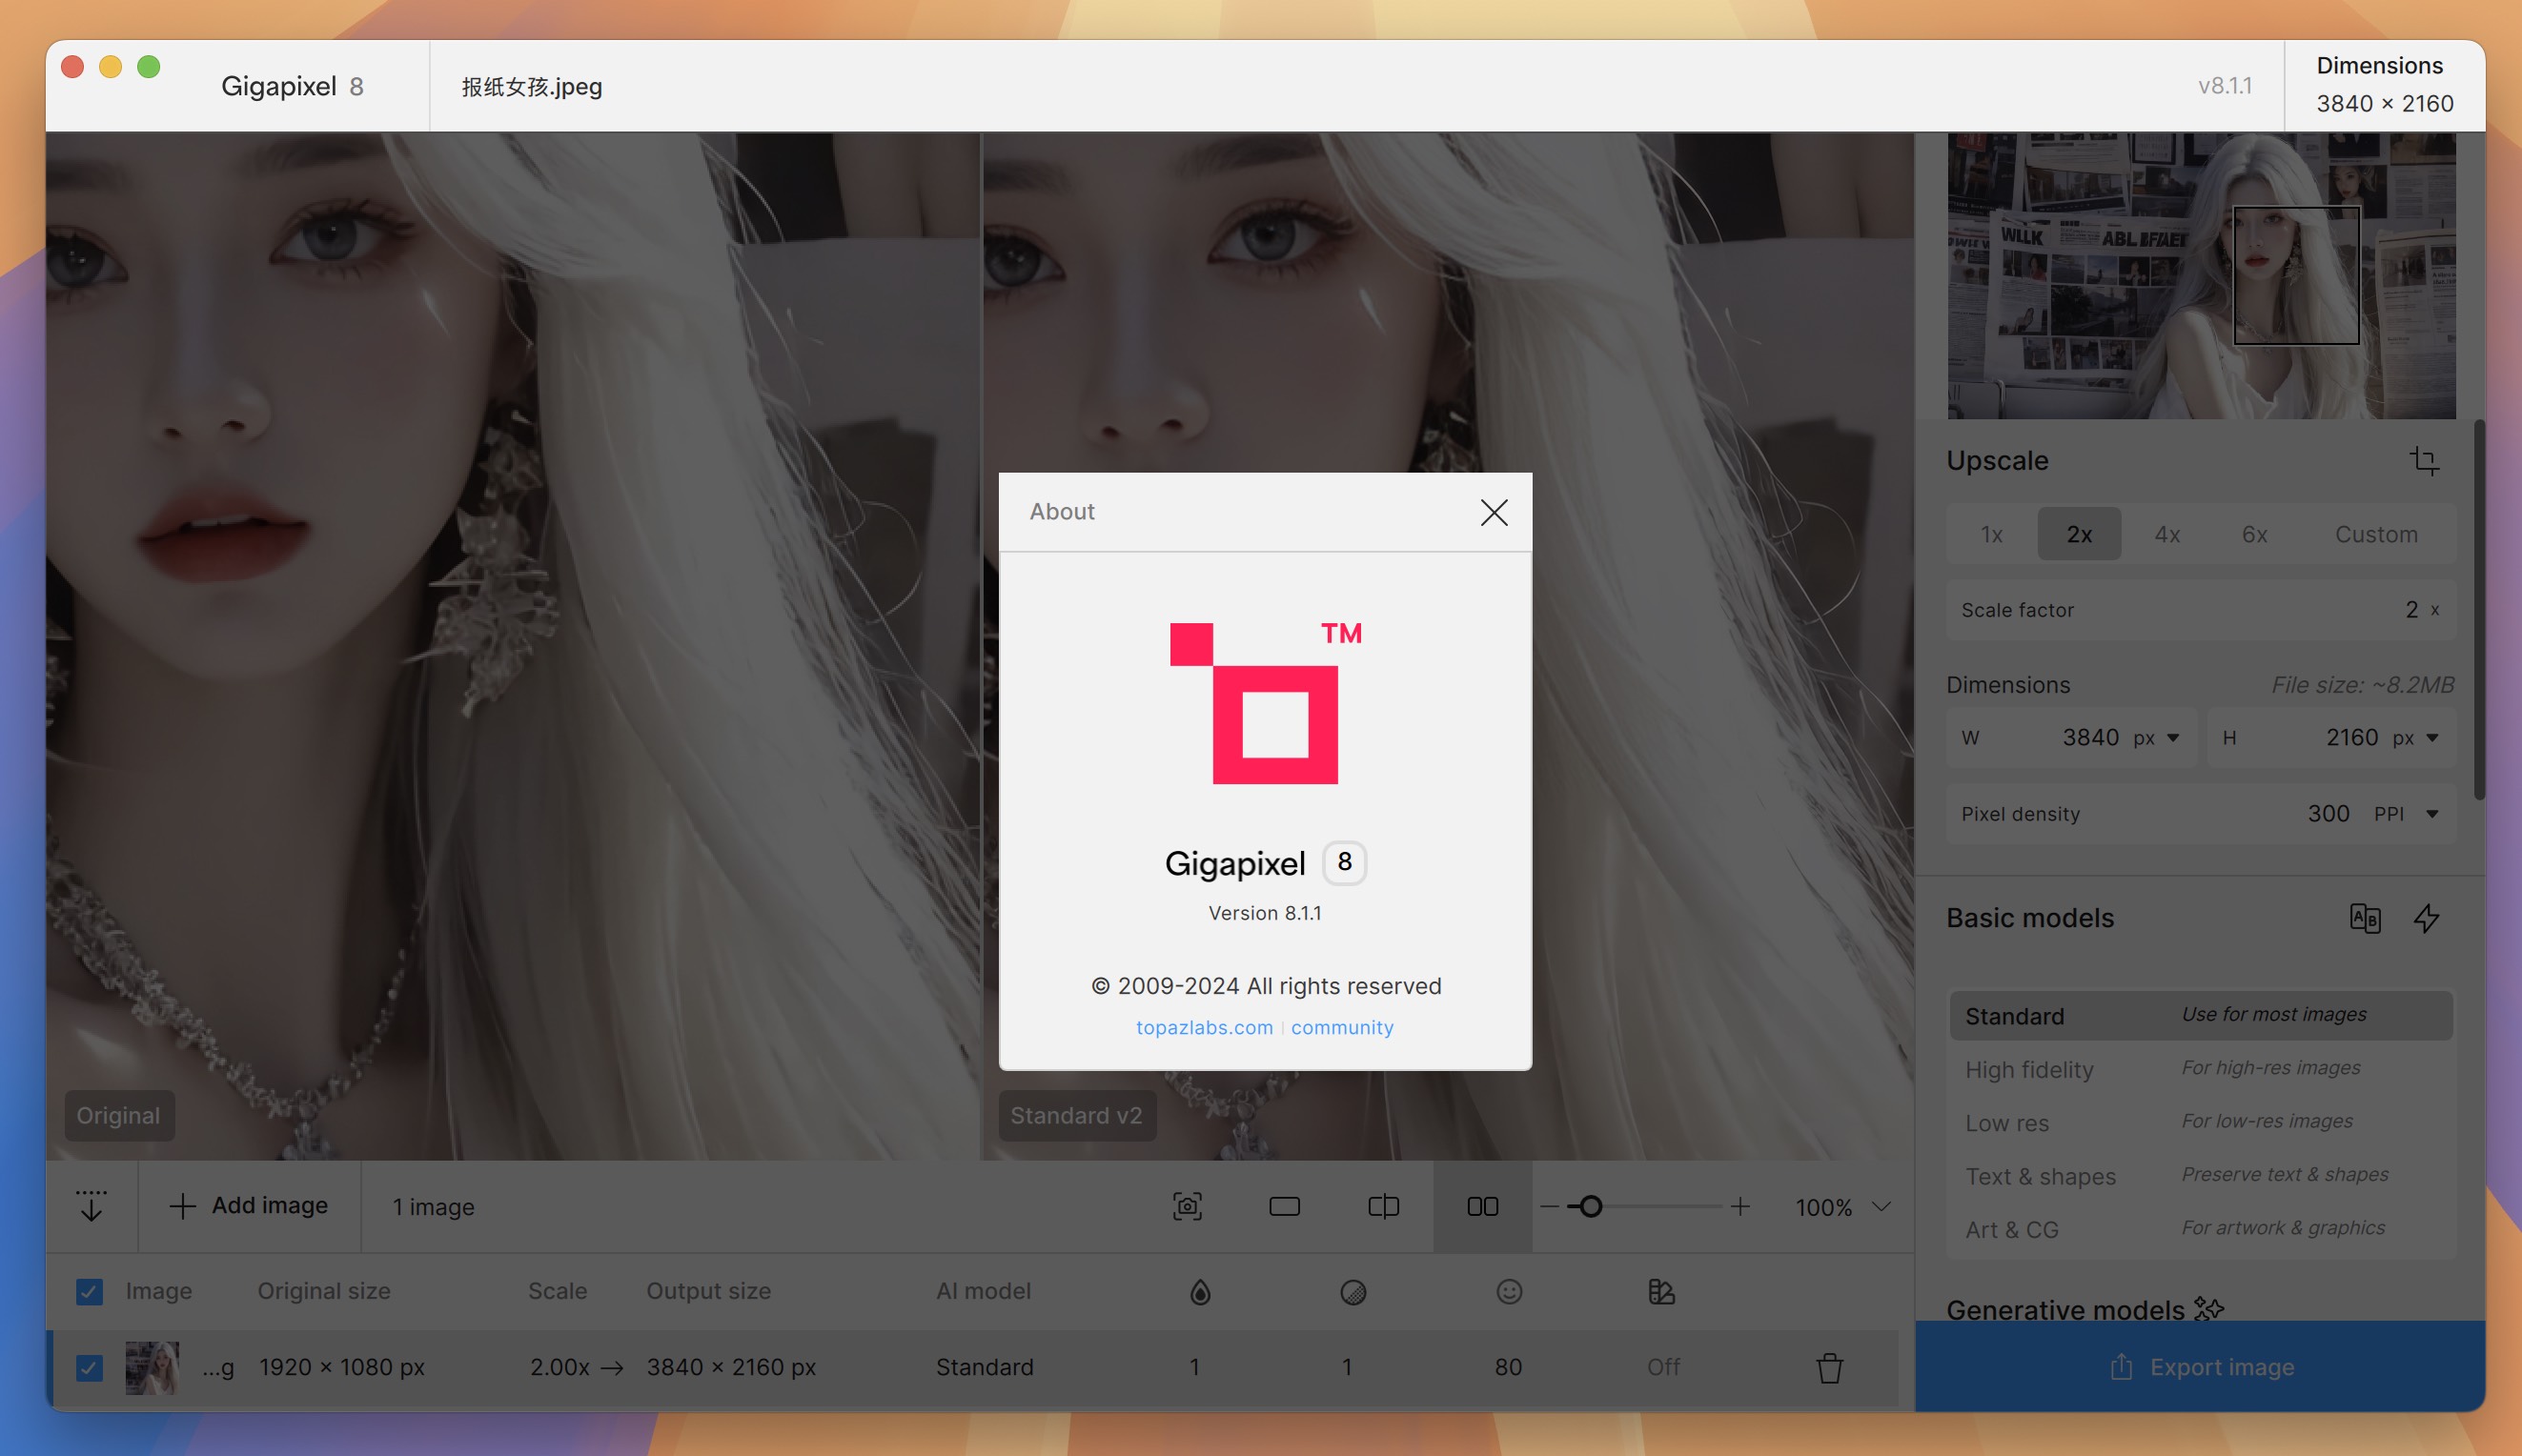2522x1456 pixels.
Task: Toggle the select-all Image checkbox
Action: [x=89, y=1292]
